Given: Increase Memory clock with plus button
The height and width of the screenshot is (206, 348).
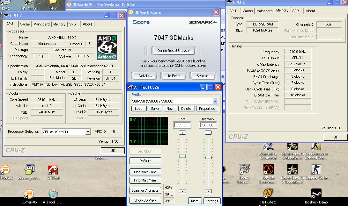Looking at the screenshot, I should click(208, 133).
